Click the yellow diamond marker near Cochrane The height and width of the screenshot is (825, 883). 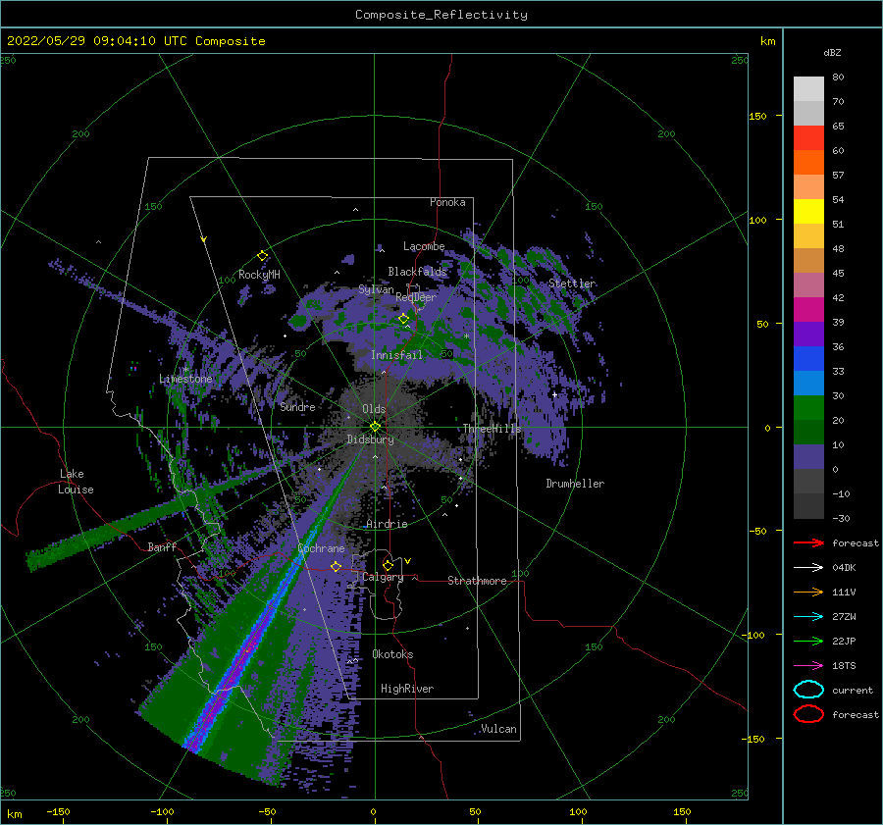coord(336,566)
